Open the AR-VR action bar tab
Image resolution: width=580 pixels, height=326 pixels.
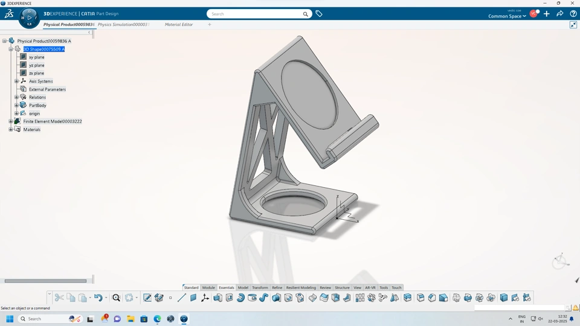(370, 287)
